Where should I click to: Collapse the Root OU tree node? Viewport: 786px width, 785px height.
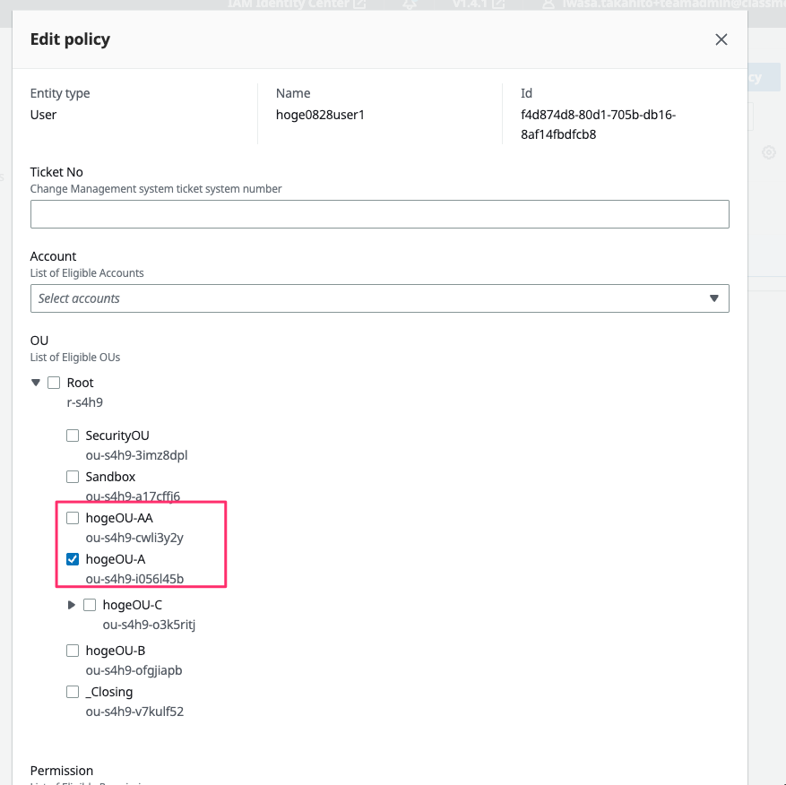pos(36,383)
